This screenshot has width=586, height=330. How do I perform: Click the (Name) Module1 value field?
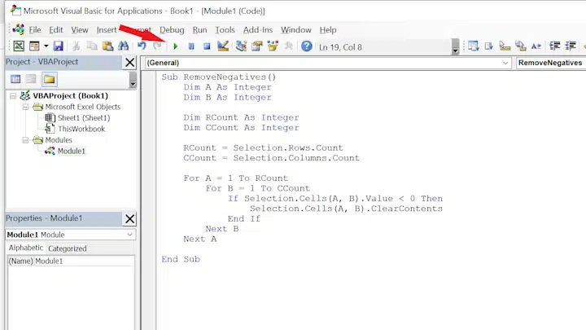[84, 262]
